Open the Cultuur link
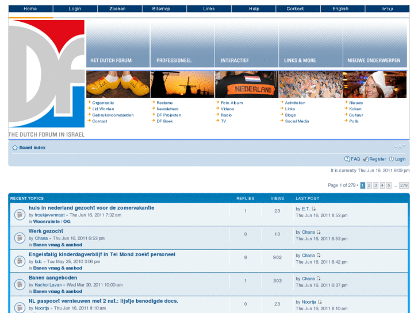This screenshot has width=418, height=313. pos(356,115)
